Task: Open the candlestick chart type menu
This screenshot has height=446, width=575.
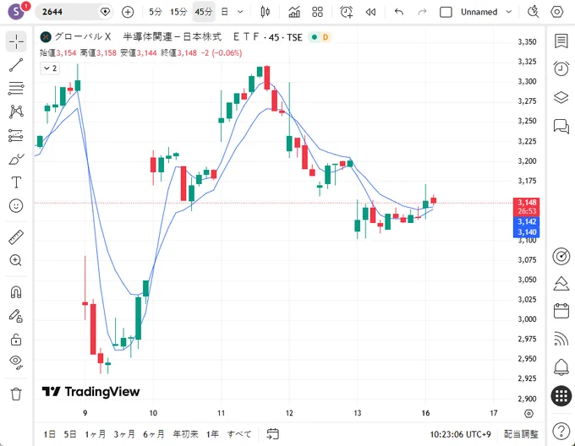Action: (x=266, y=12)
